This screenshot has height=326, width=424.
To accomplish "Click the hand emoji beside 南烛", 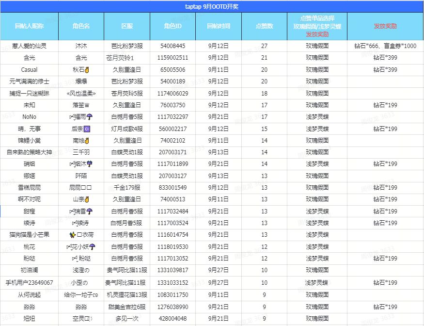I will (87, 141).
